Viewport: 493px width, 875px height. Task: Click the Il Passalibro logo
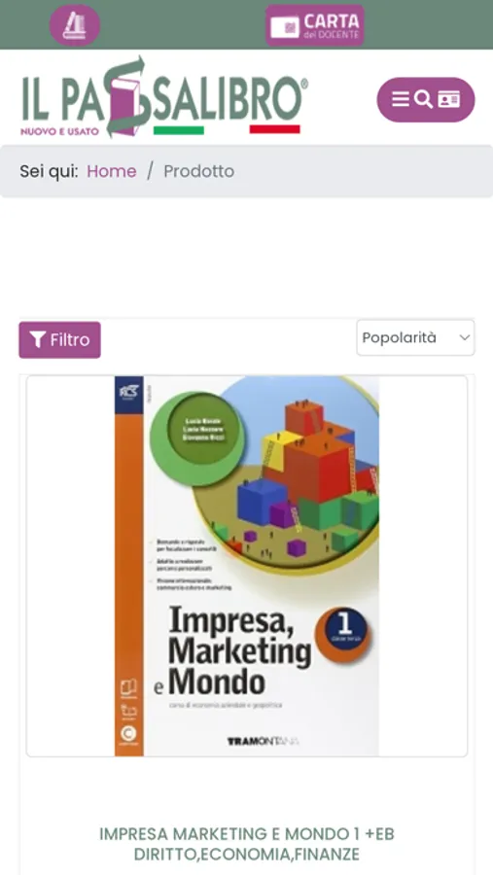click(x=164, y=96)
